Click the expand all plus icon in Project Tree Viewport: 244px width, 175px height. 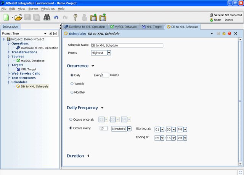point(50,33)
